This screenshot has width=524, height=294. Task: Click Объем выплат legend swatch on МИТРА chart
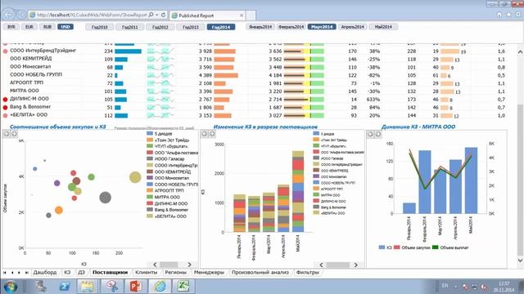click(435, 247)
